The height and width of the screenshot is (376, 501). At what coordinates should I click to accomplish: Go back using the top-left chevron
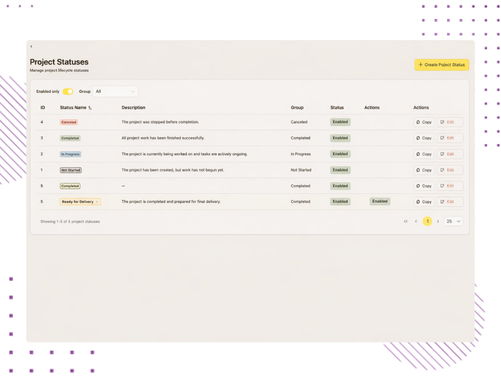tap(31, 46)
